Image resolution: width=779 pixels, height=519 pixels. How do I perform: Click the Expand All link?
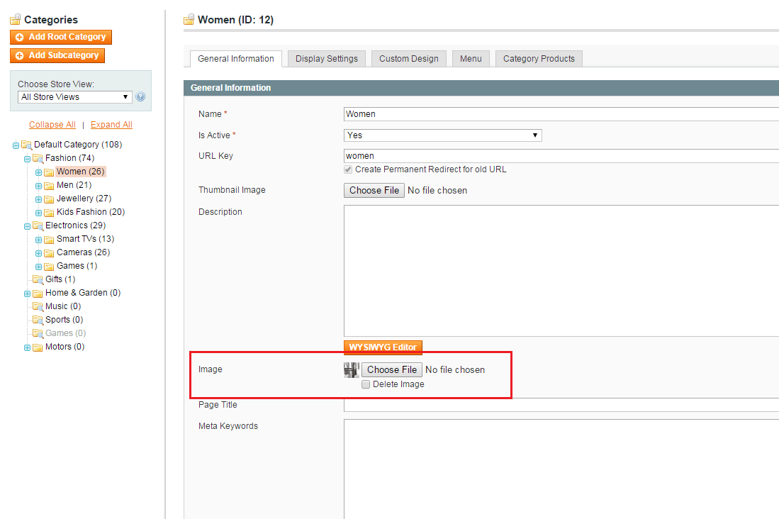coord(111,125)
